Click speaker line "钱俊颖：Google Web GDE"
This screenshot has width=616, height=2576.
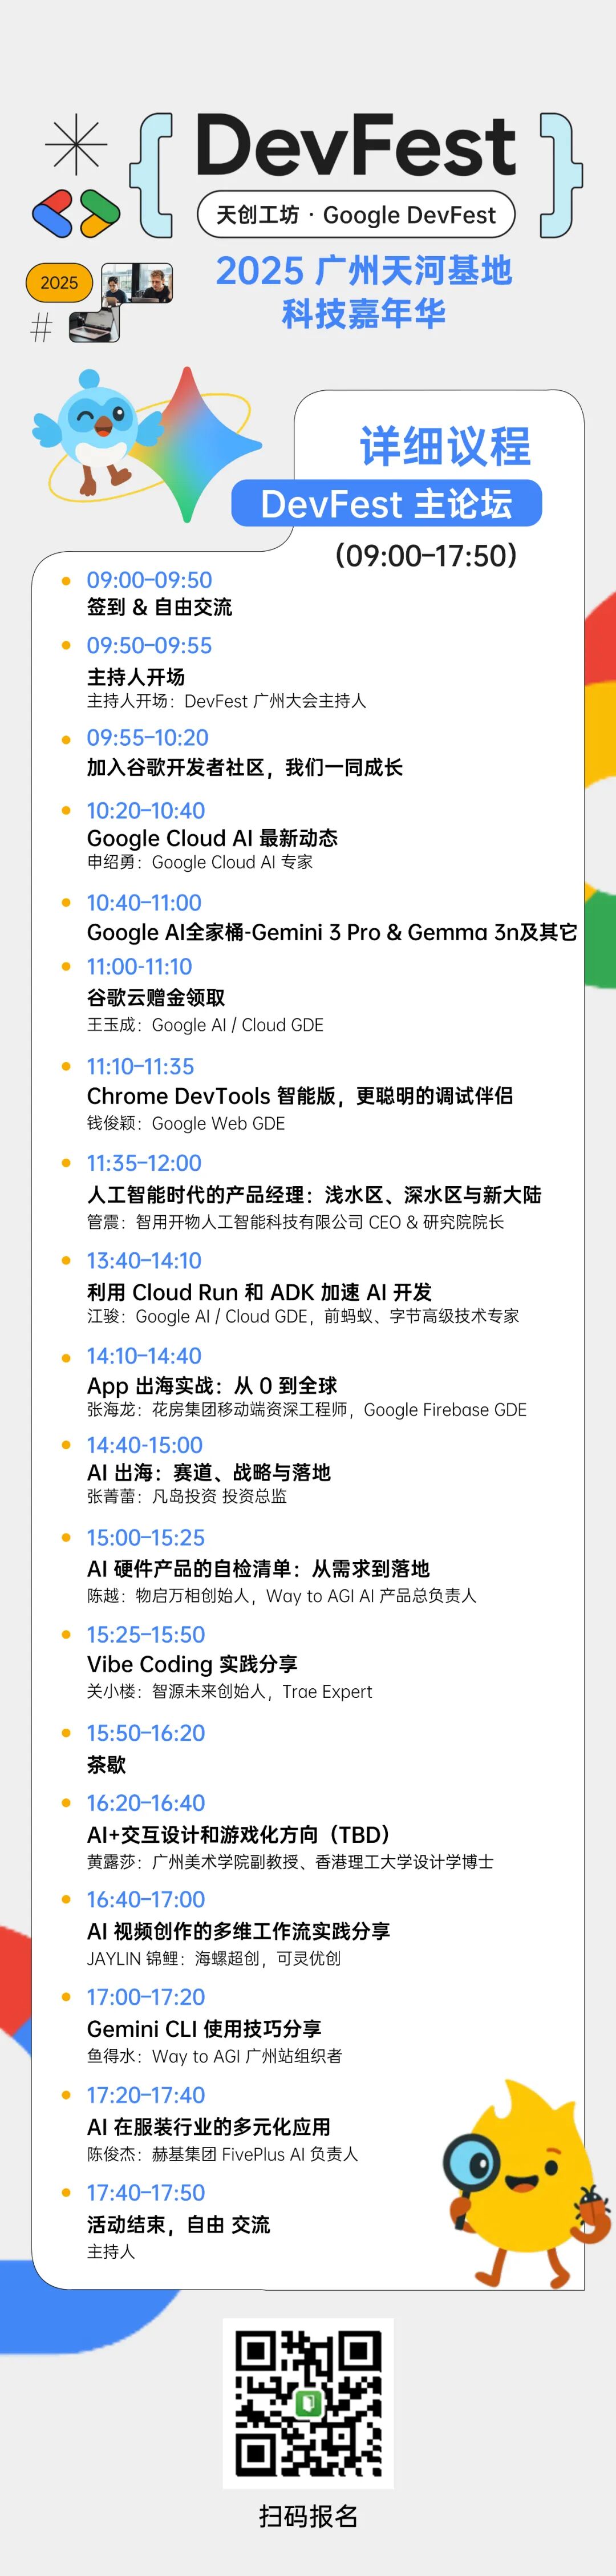coord(186,1123)
